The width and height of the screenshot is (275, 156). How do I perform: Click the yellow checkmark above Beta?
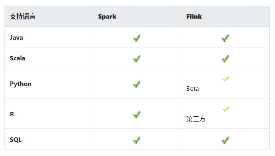[x=226, y=79]
